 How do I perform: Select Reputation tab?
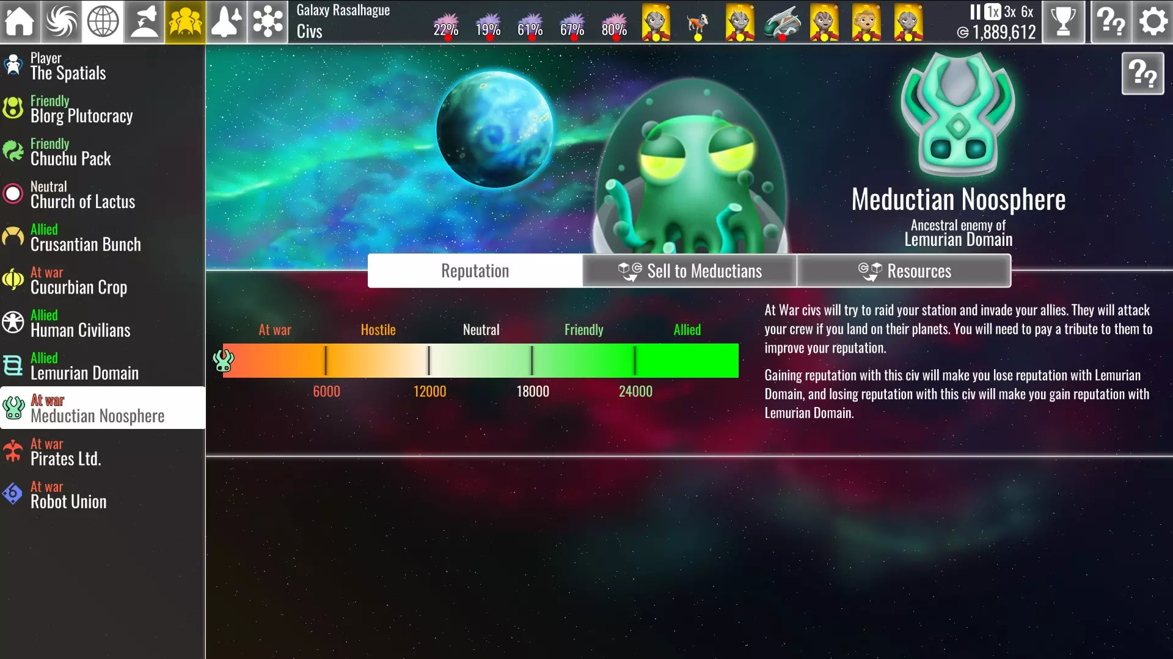(x=475, y=271)
